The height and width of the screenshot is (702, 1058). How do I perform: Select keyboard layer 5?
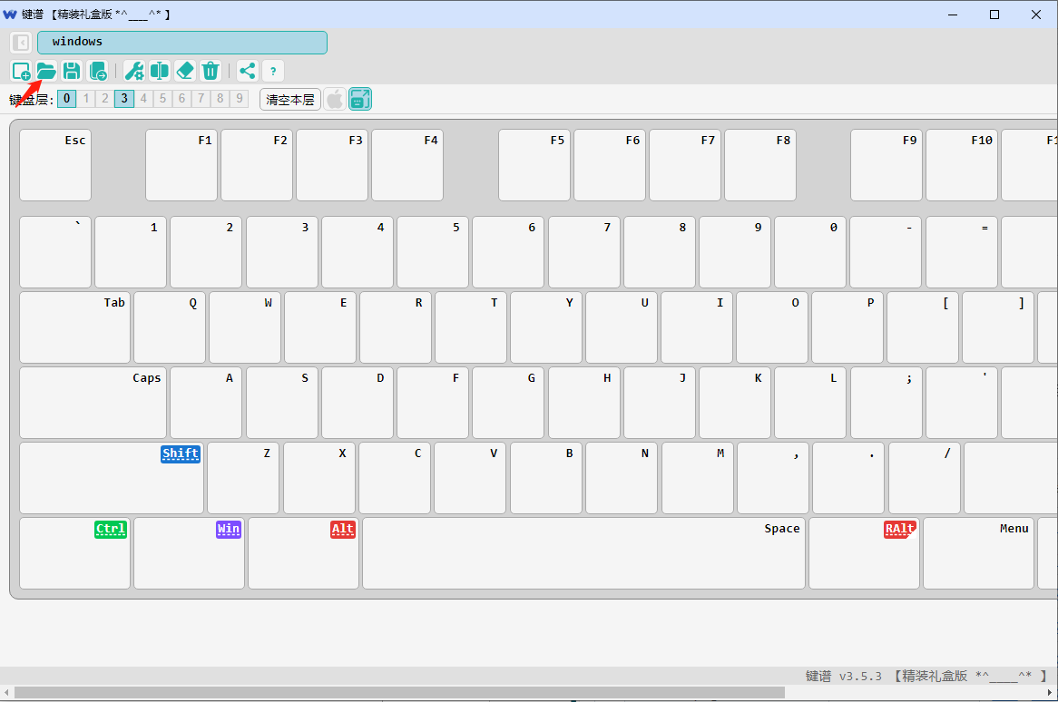pyautogui.click(x=162, y=99)
